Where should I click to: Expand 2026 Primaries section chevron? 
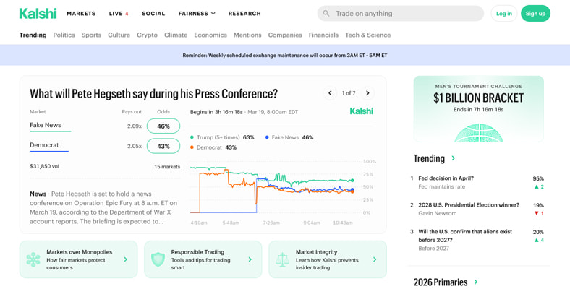point(476,282)
